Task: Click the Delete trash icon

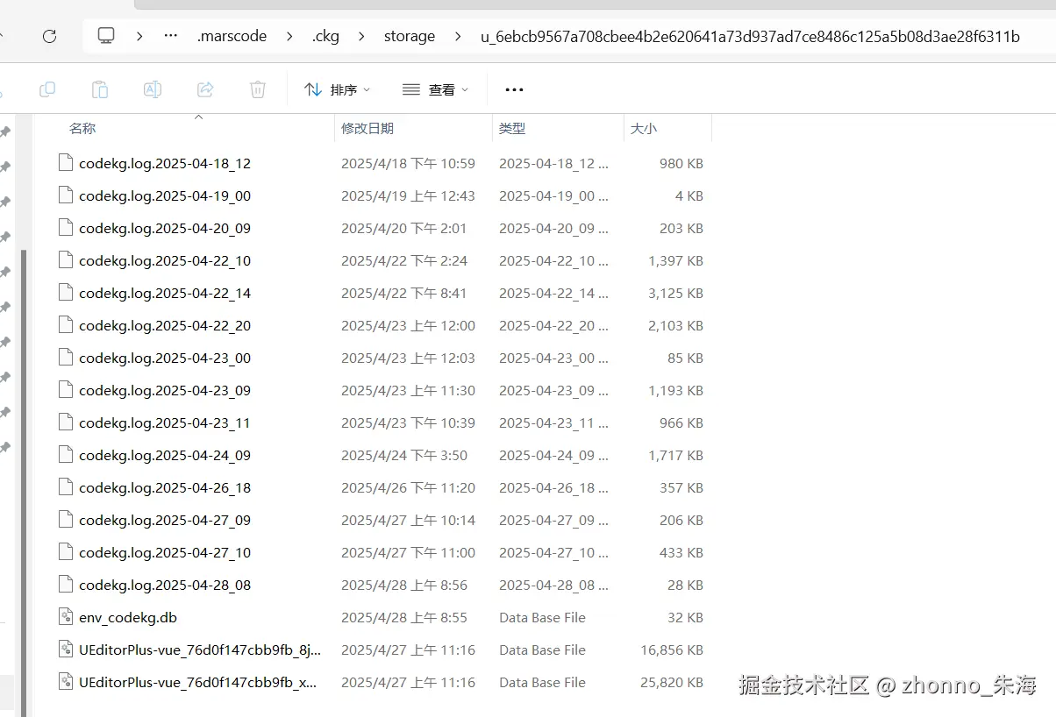Action: coord(256,89)
